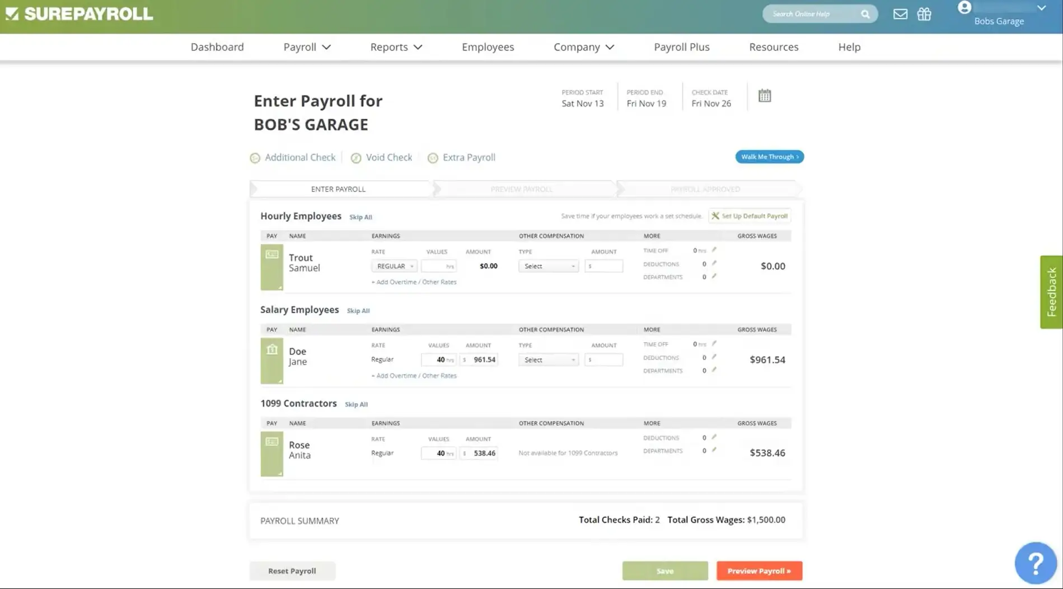Click hours value field for Samuel Trout
Screen dimensions: 1063x589
pos(438,267)
